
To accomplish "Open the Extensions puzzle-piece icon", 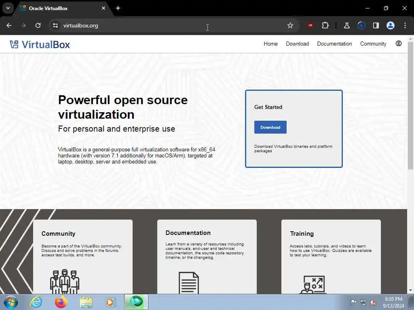I will click(x=325, y=25).
